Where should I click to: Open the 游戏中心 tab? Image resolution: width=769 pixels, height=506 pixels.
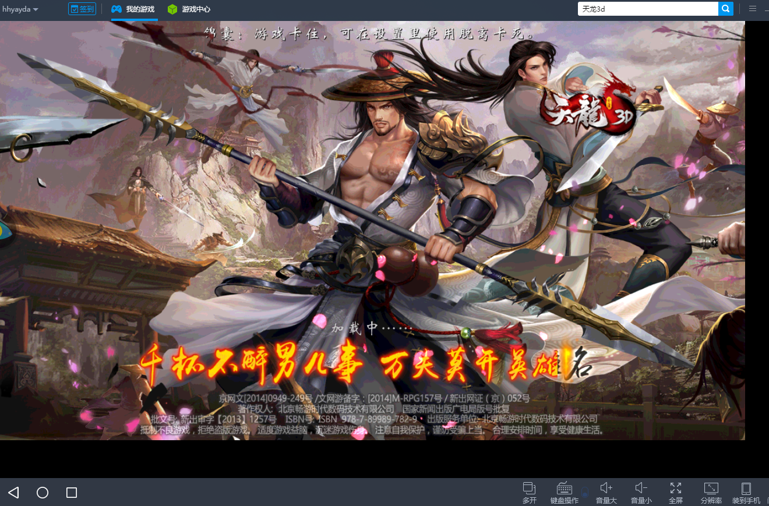pyautogui.click(x=189, y=9)
